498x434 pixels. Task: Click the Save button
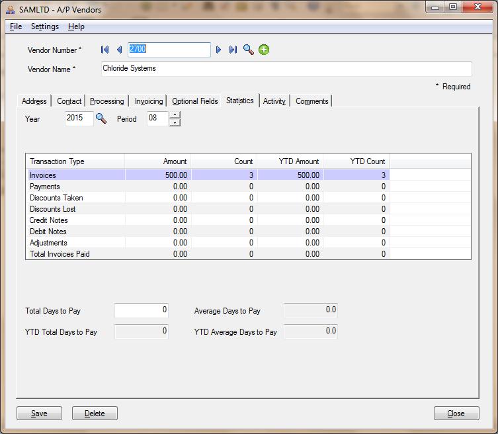[x=40, y=413]
